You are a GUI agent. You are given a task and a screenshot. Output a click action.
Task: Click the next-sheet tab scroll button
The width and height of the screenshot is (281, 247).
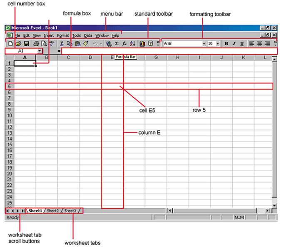click(x=17, y=211)
